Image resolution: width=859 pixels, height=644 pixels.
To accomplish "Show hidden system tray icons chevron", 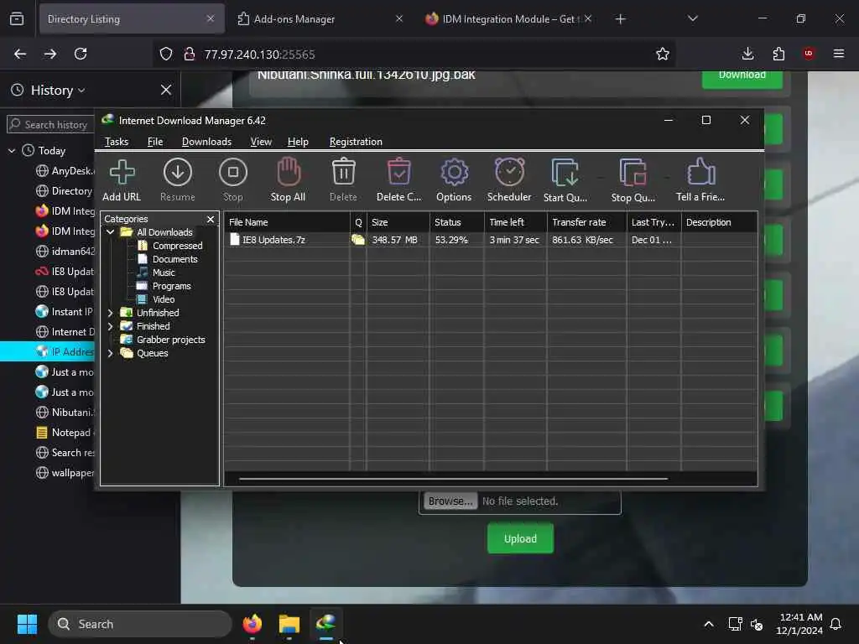I will pos(708,624).
